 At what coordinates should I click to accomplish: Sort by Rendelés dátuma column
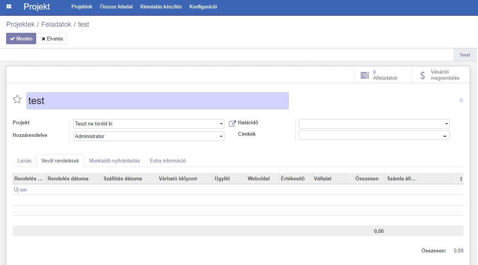[x=74, y=179]
